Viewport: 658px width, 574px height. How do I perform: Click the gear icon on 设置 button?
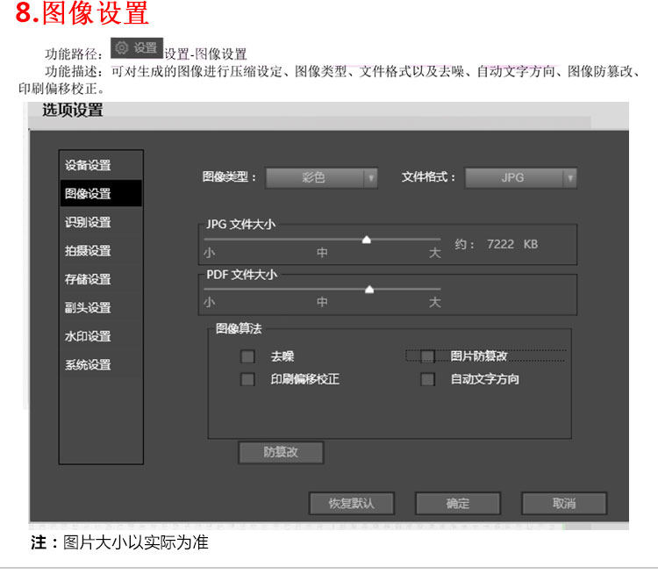click(122, 48)
